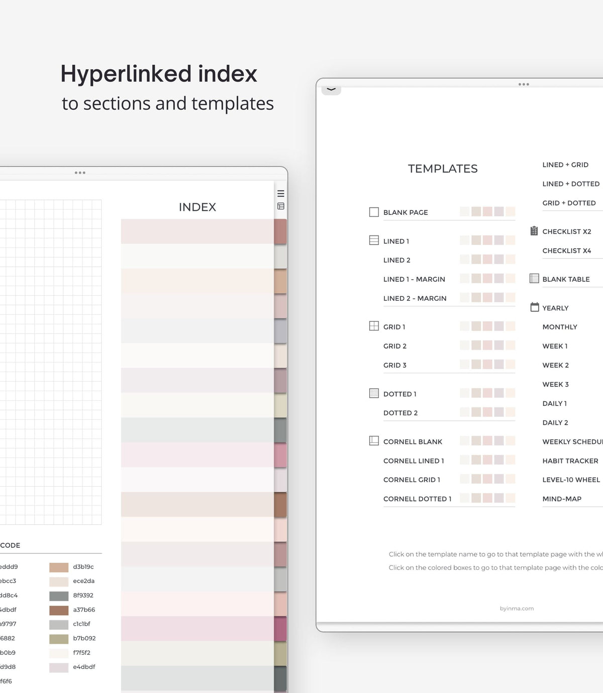This screenshot has height=693, width=603.
Task: Open the MIND-MAP template
Action: pyautogui.click(x=562, y=499)
